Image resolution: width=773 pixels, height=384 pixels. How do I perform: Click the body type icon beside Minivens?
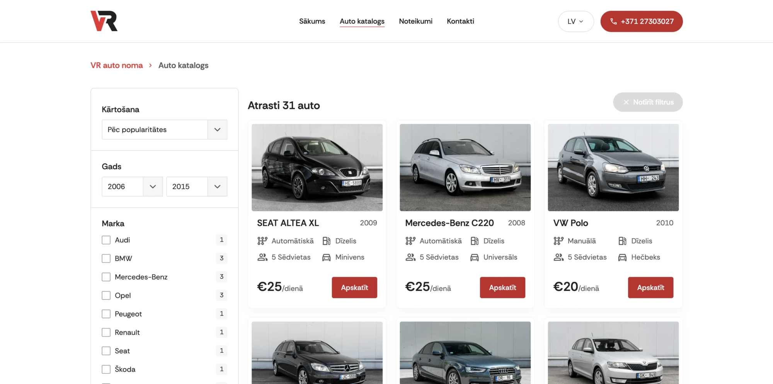326,257
